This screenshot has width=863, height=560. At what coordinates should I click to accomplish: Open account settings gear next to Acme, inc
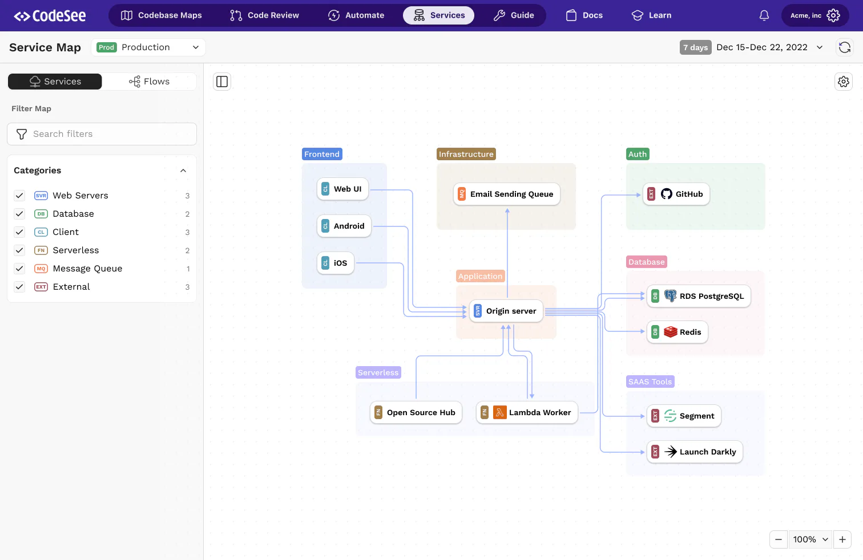833,15
